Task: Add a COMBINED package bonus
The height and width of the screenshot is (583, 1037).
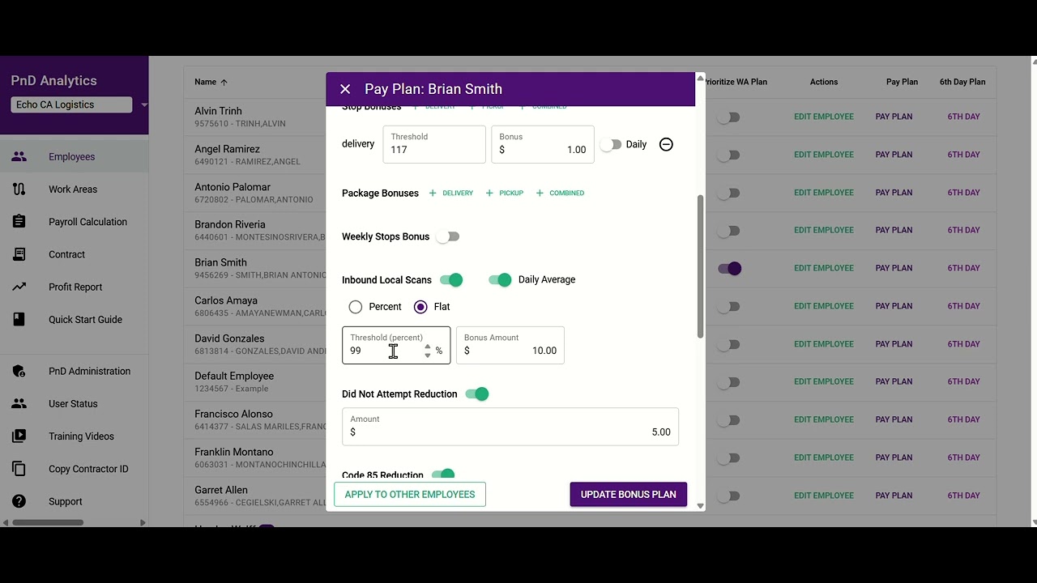Action: click(560, 194)
